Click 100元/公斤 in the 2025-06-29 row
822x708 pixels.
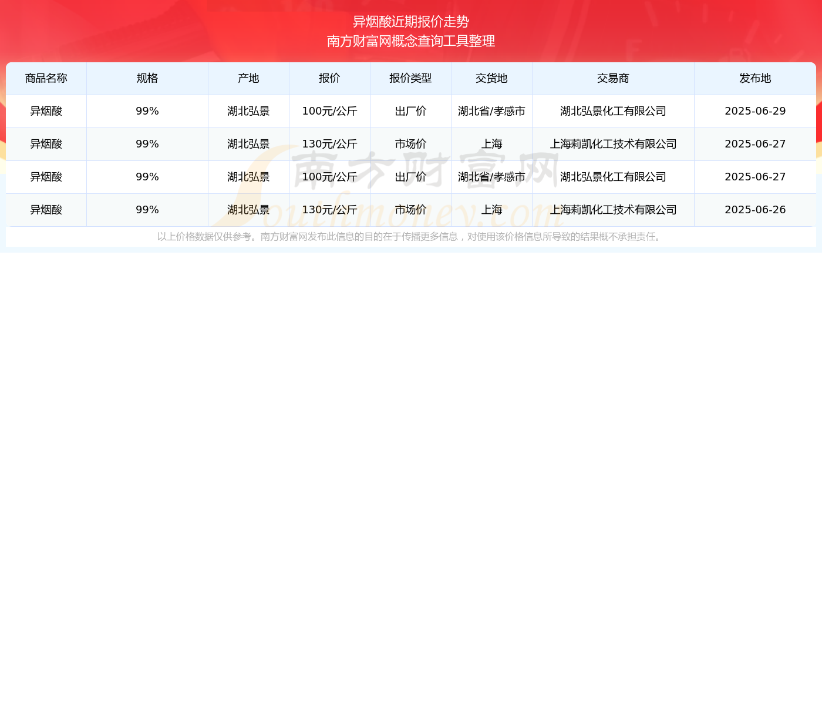point(329,112)
